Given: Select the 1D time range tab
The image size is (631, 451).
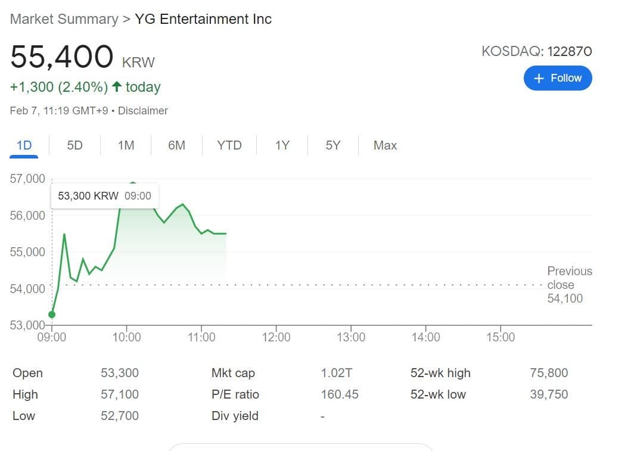Looking at the screenshot, I should 24,145.
